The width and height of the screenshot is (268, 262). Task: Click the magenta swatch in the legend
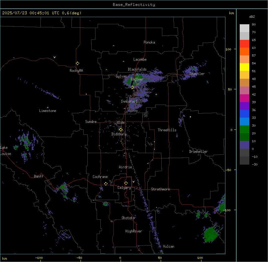pyautogui.click(x=244, y=98)
